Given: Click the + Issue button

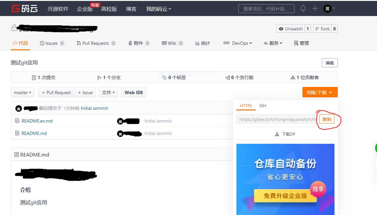Looking at the screenshot, I should click(85, 92).
